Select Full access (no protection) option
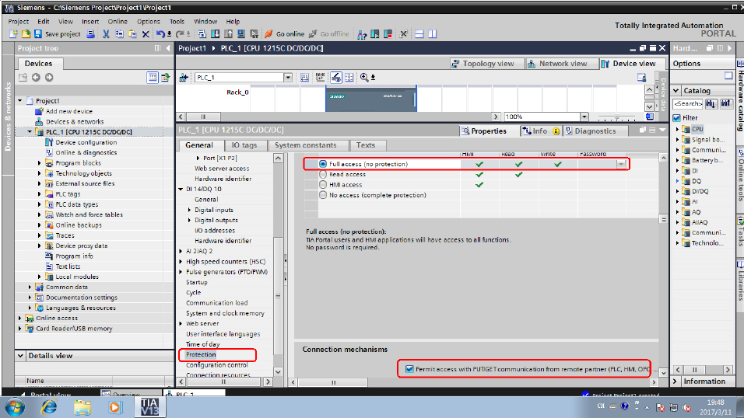 [x=323, y=164]
